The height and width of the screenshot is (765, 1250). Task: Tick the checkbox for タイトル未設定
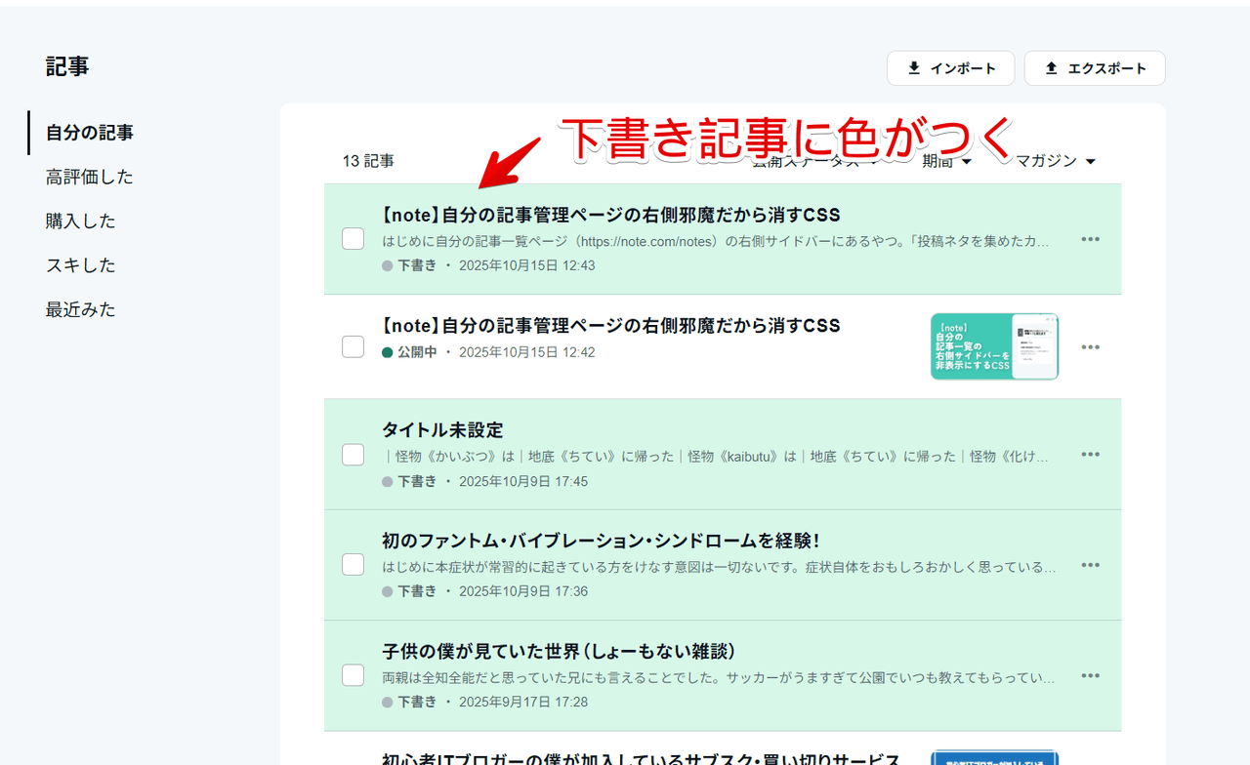click(353, 455)
